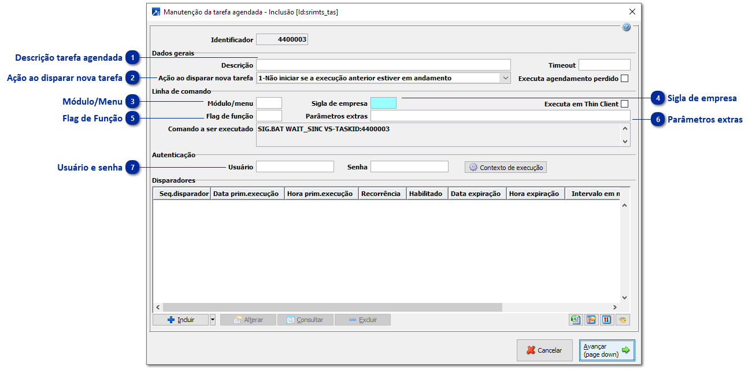Click the Cancelar button
Image resolution: width=752 pixels, height=370 pixels.
544,350
